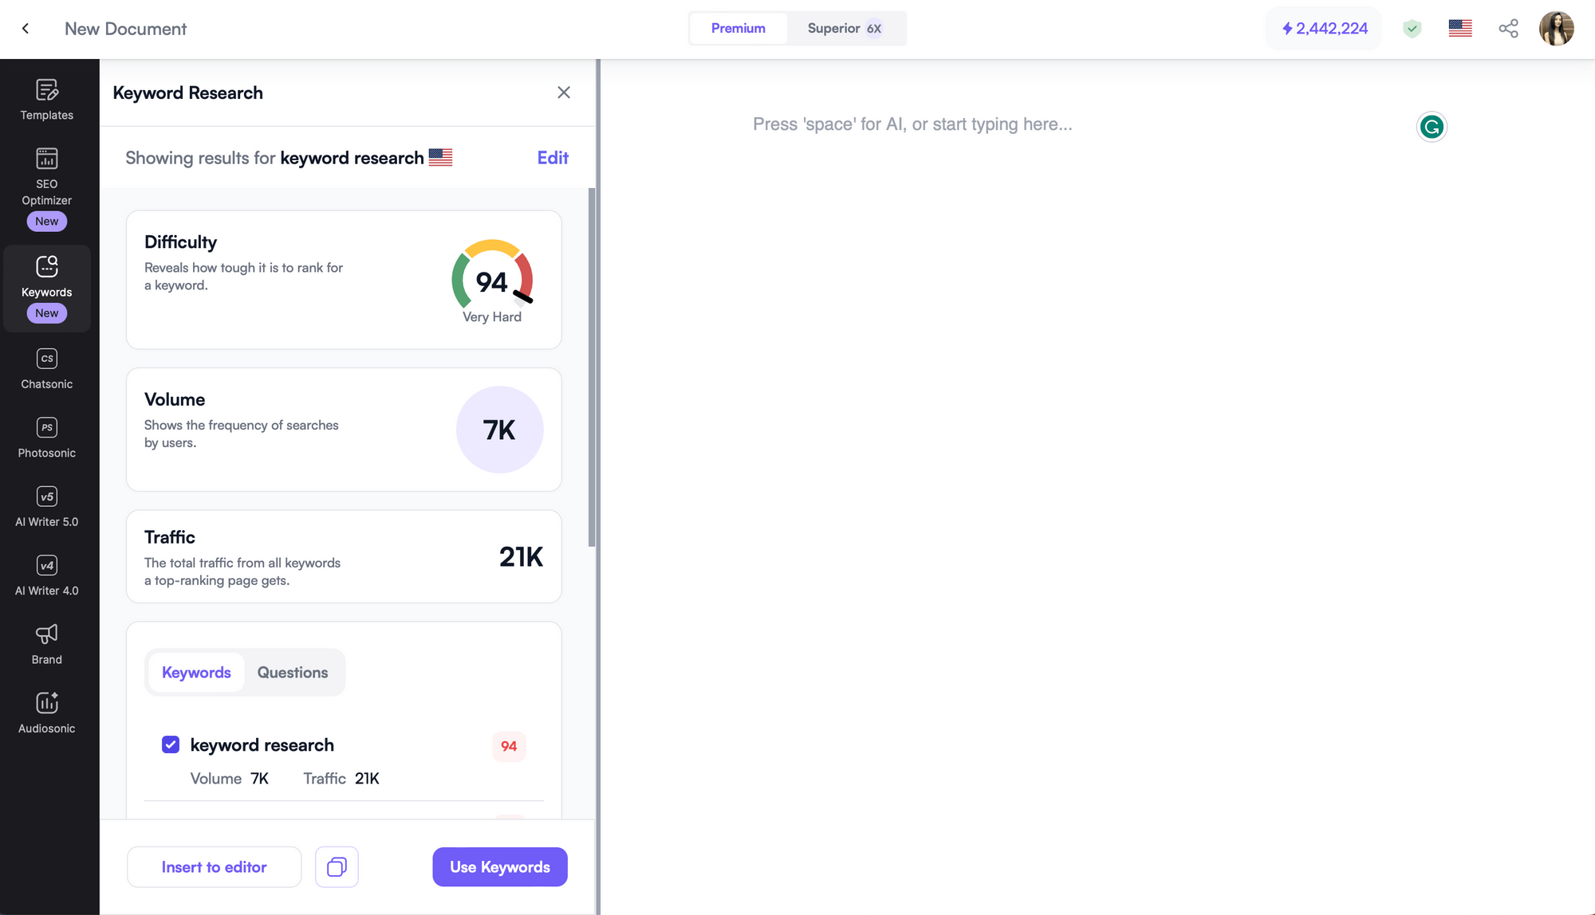Upgrade using lightning bolt credits
Screen dimensions: 1595x915
[1325, 27]
